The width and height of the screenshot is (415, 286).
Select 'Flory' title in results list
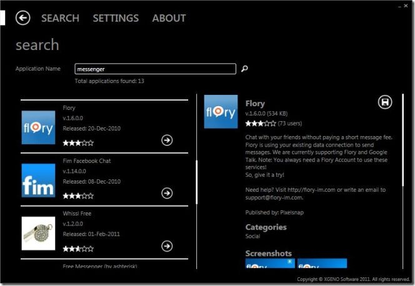coord(69,108)
